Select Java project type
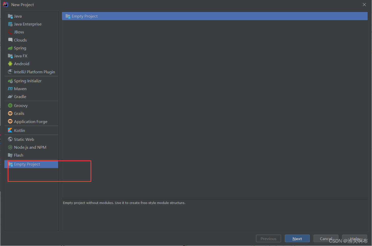Viewport: 372px width, 246px height. (x=31, y=16)
